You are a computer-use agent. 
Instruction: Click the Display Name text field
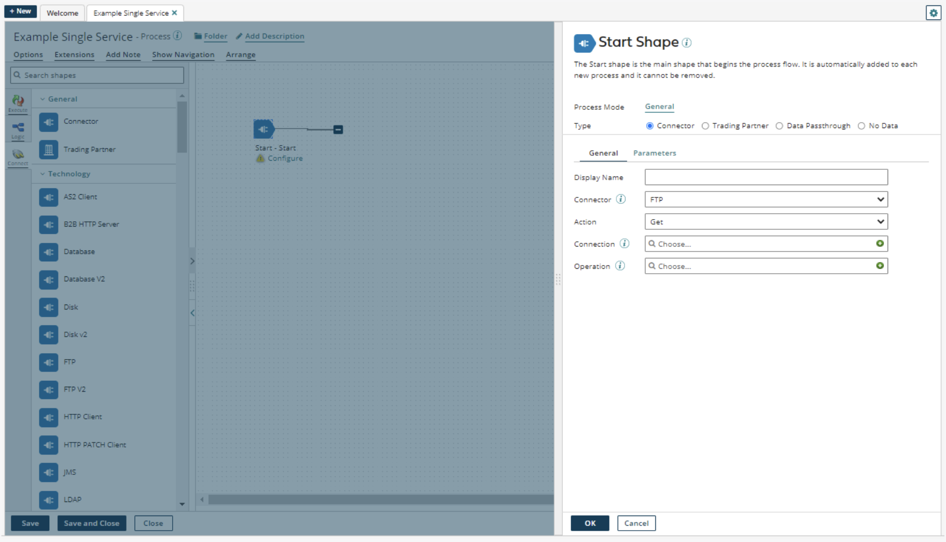pyautogui.click(x=766, y=177)
